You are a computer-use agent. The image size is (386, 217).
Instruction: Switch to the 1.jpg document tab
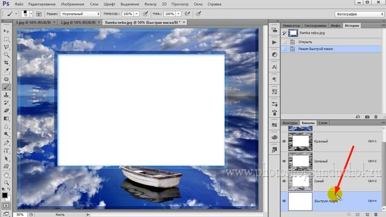(x=34, y=22)
